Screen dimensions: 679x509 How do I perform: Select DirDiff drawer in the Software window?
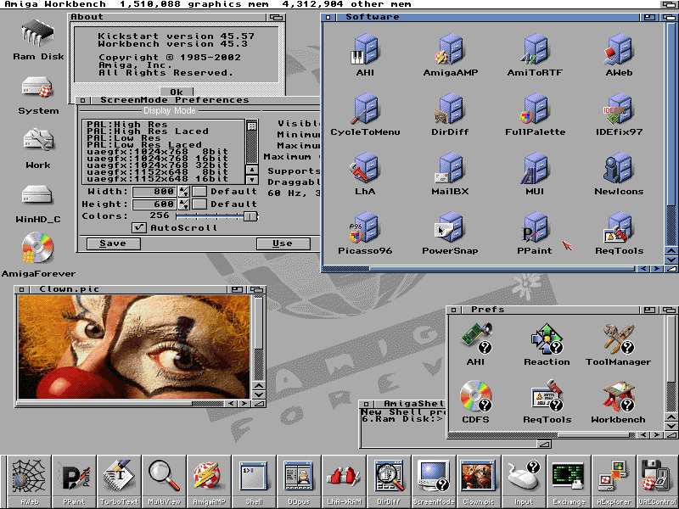[451, 109]
